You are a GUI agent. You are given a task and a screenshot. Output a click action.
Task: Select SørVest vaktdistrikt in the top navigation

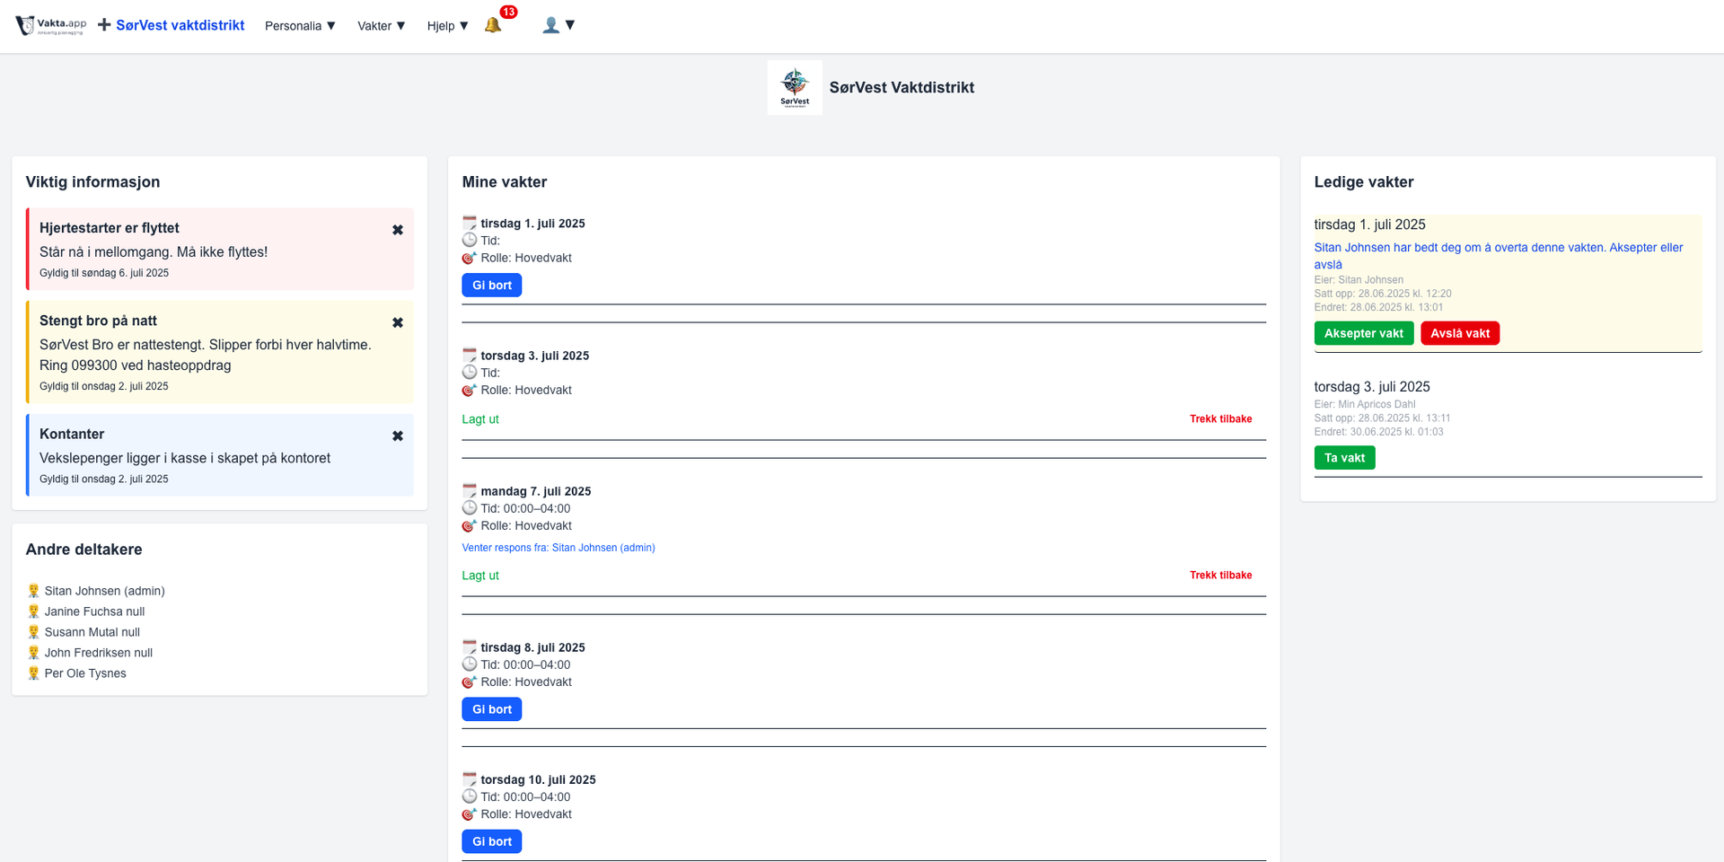180,25
